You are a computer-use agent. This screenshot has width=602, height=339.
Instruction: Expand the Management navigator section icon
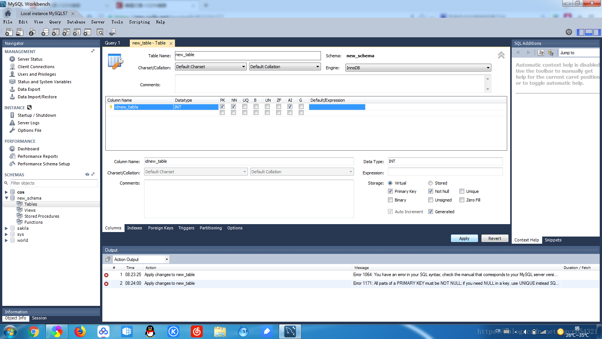coord(93,51)
